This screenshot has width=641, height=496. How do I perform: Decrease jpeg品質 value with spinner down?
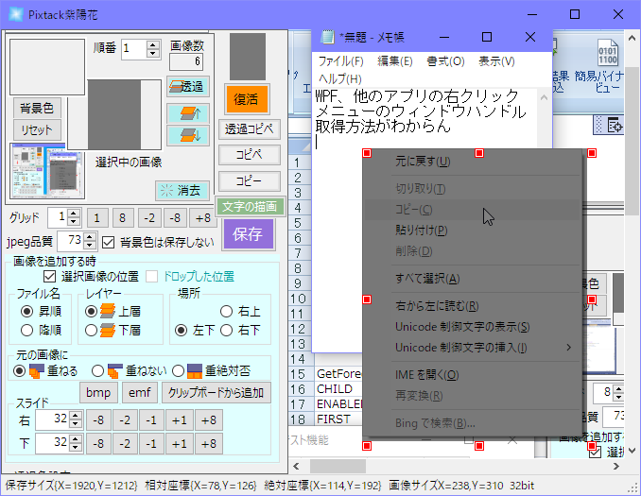(90, 245)
